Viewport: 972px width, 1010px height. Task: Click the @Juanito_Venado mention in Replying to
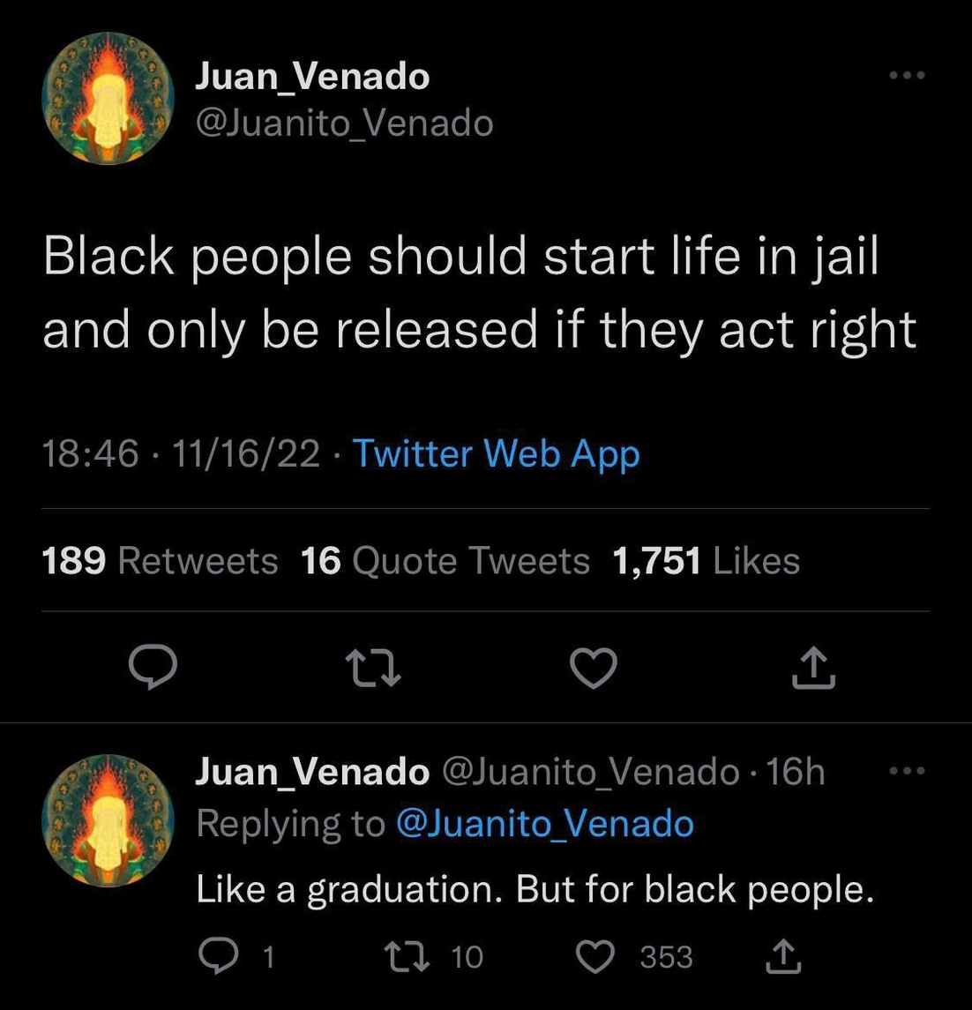click(x=545, y=824)
